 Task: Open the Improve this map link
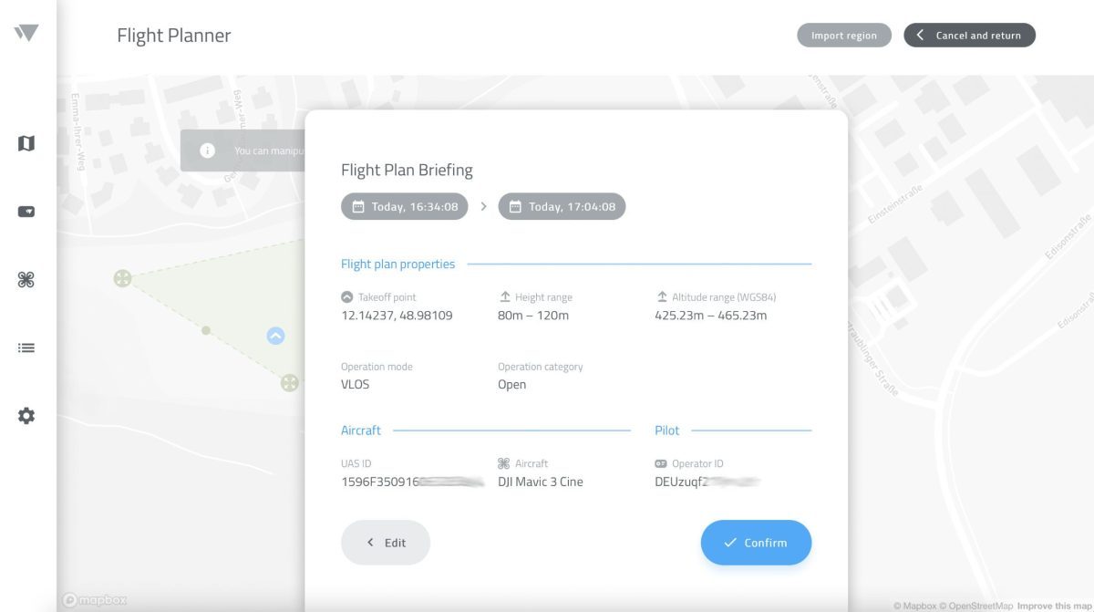(1052, 604)
